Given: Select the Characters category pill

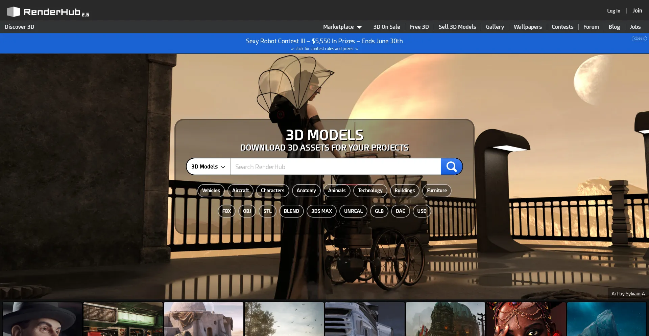Looking at the screenshot, I should [x=272, y=191].
